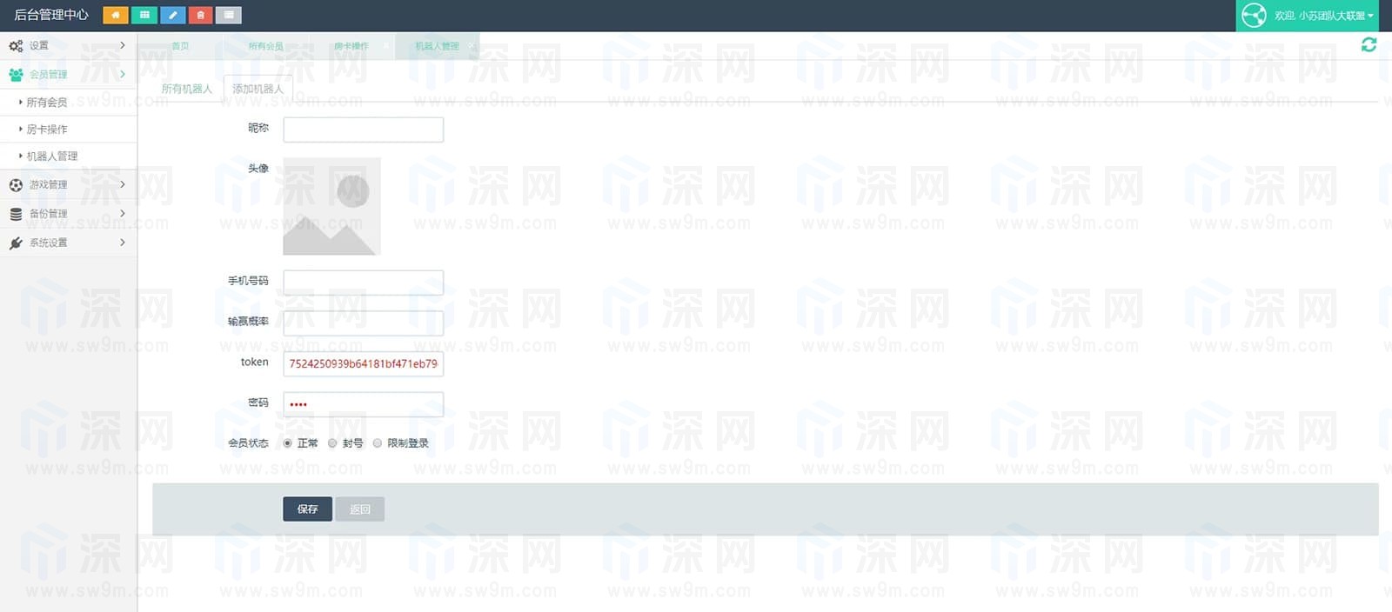The height and width of the screenshot is (612, 1392).
Task: Click the 保存 save button
Action: [x=307, y=509]
